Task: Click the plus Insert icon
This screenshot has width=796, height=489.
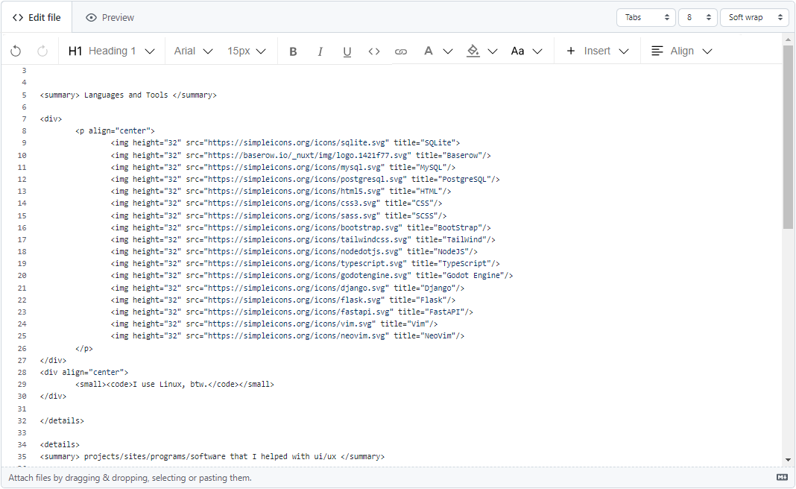Action: tap(571, 51)
